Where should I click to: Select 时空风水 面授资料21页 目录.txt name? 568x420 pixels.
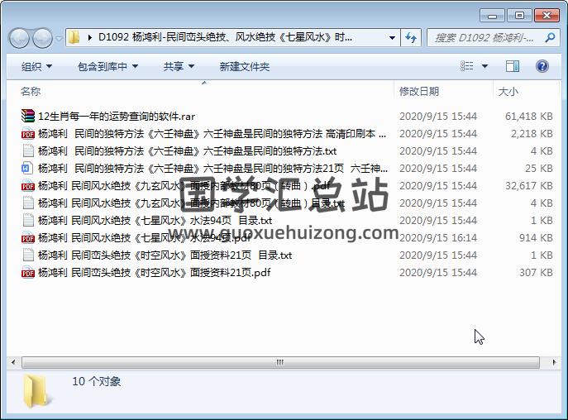pyautogui.click(x=165, y=255)
